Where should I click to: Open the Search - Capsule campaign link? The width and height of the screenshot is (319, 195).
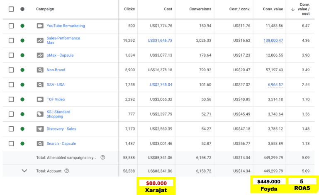61,144
